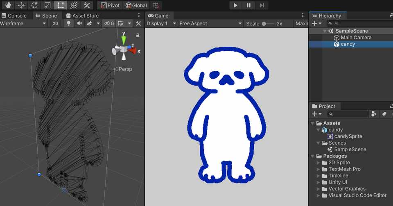The image size is (393, 206).
Task: Select the Project tab
Action: pos(324,106)
